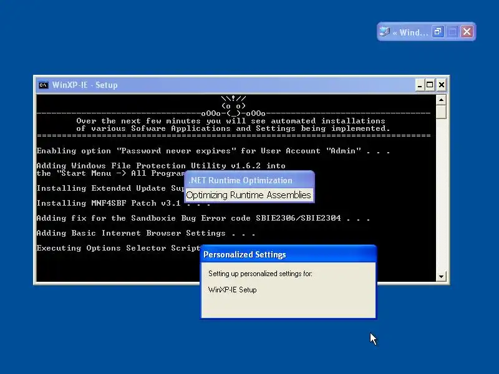Click the .NET Runtime Optimization title
499x374 pixels.
pos(240,180)
